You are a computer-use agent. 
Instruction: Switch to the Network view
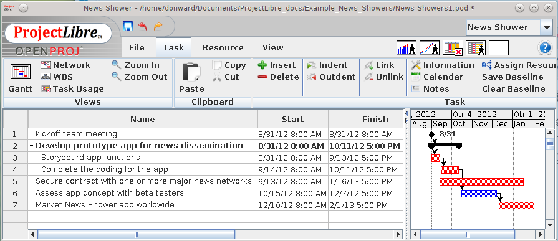pos(65,65)
